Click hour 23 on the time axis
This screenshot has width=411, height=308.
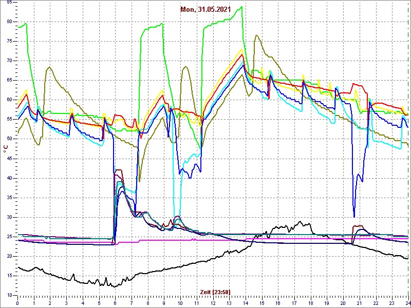click(392, 302)
